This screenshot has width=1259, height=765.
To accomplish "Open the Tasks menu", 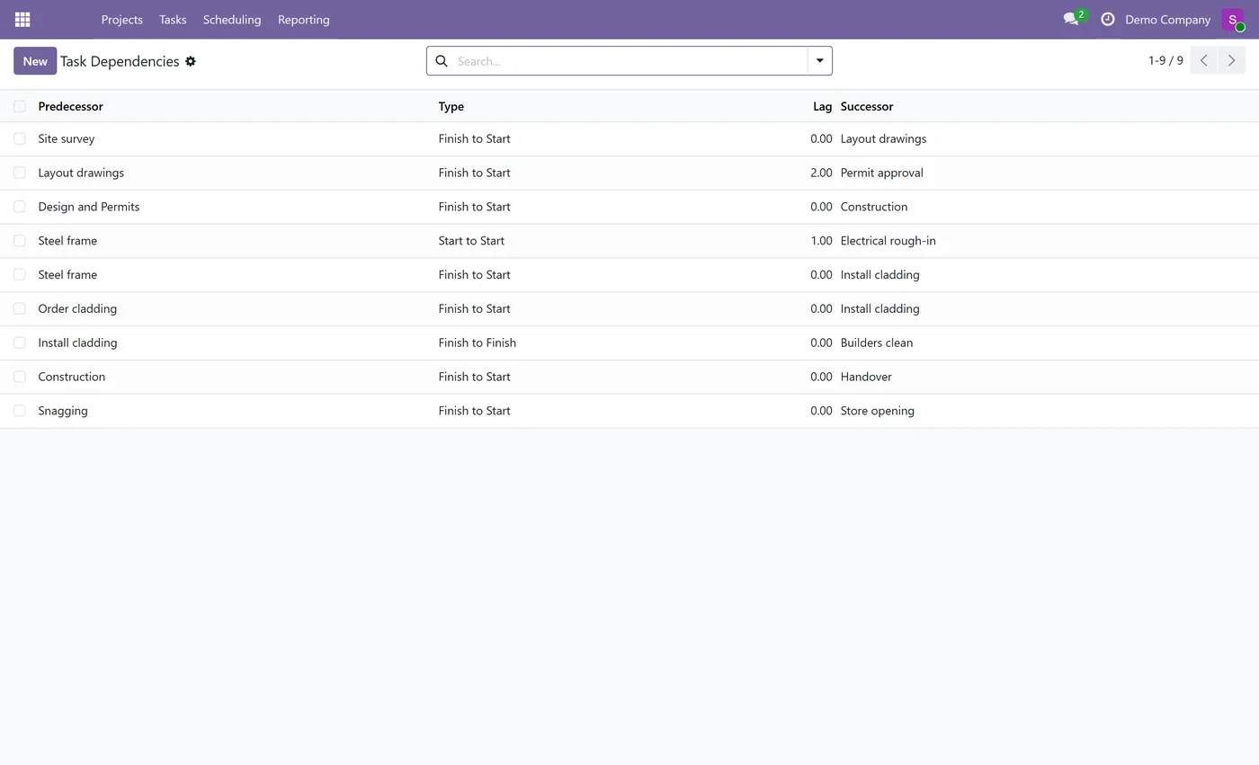I will [173, 20].
